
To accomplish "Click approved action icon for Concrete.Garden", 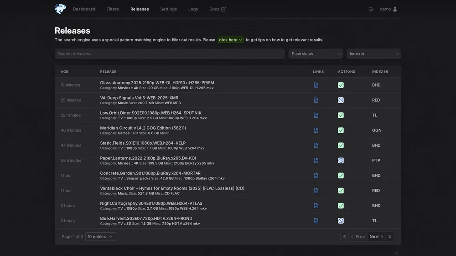I will click(x=341, y=176).
